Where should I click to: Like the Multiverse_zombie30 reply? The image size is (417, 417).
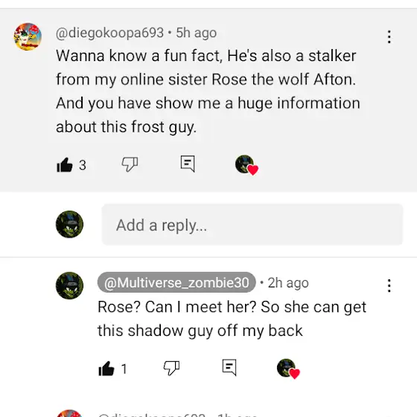(x=106, y=369)
